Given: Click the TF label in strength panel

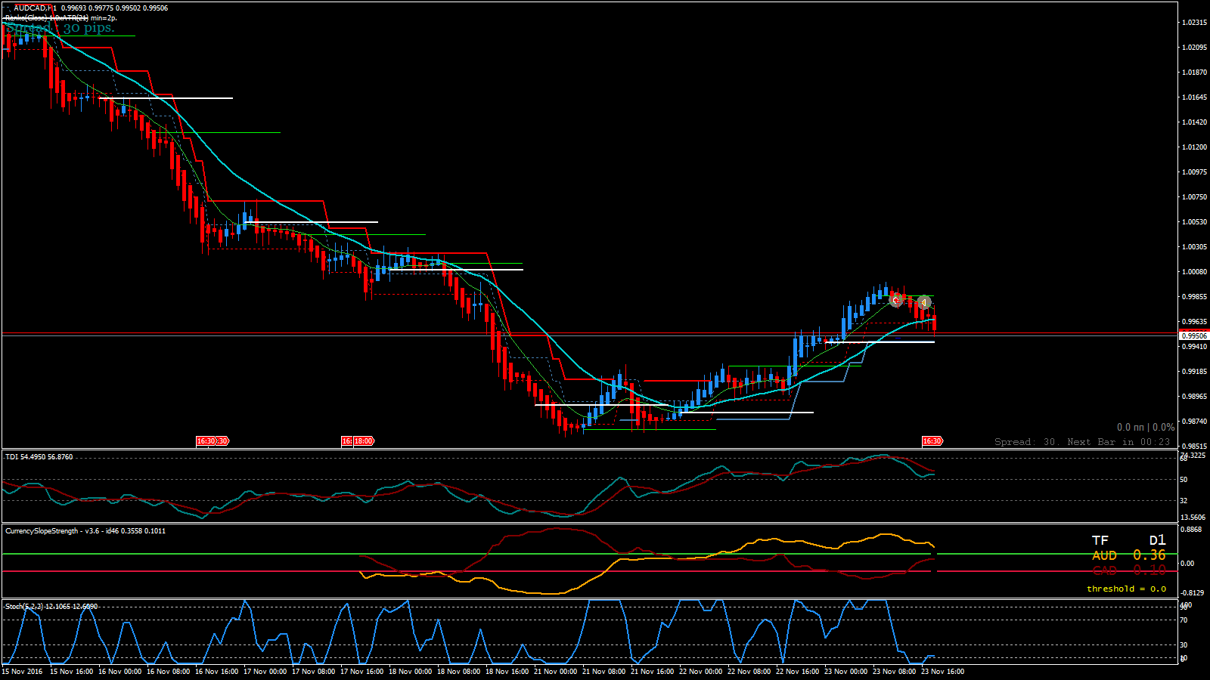Looking at the screenshot, I should tap(1100, 540).
